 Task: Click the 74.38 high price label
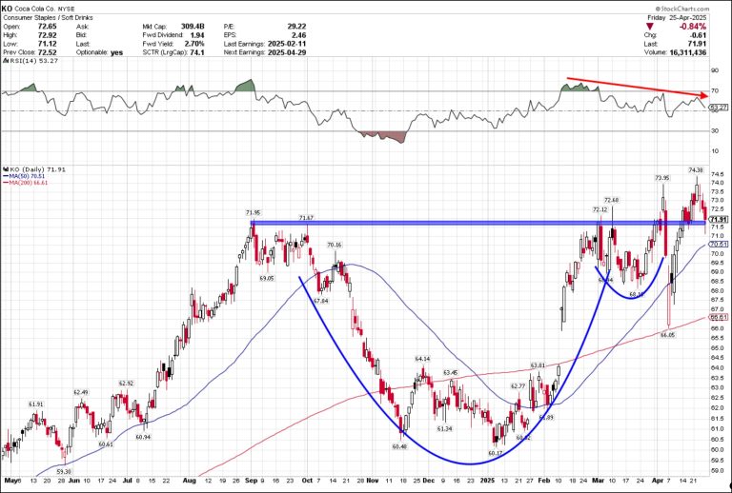tap(695, 170)
